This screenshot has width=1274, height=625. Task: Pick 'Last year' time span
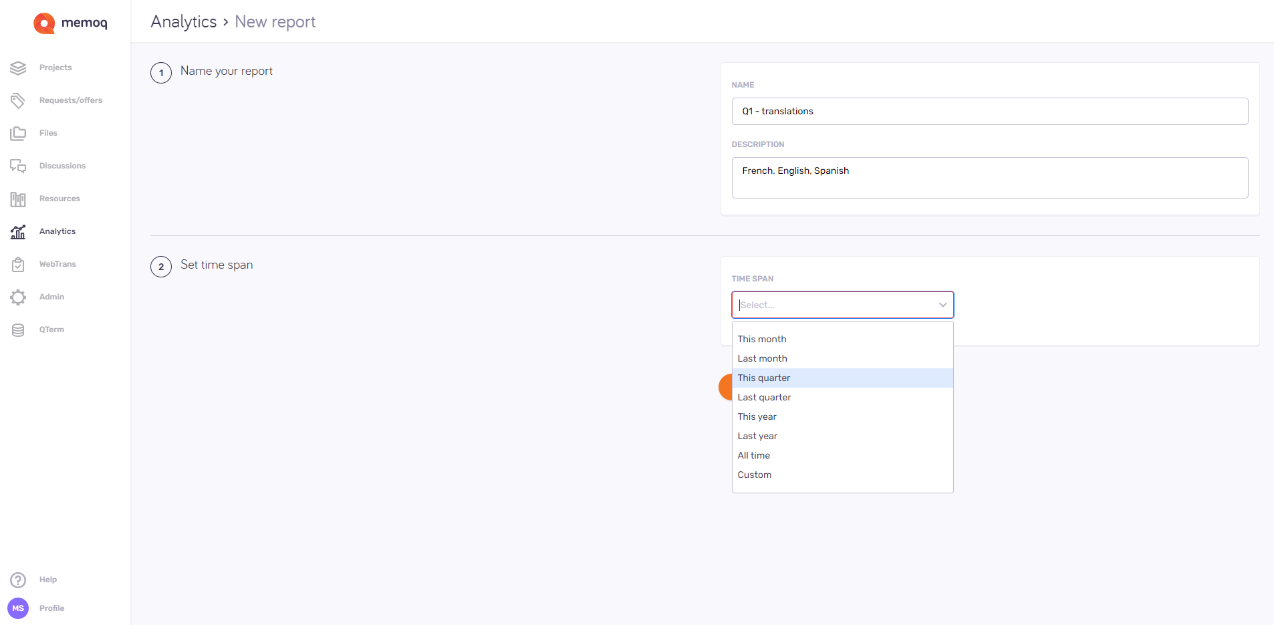[842, 436]
